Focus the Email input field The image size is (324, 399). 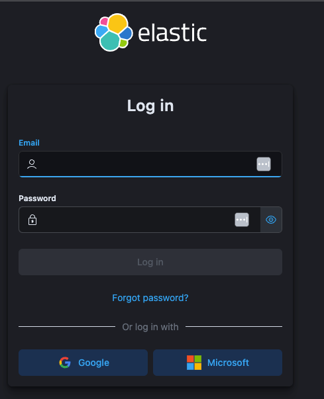150,164
